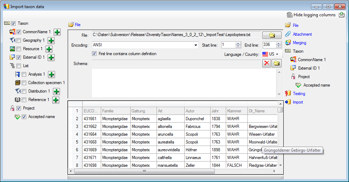Image resolution: width=349 pixels, height=182 pixels.
Task: Add another Analysis with plus icon
Action: (x=51, y=75)
